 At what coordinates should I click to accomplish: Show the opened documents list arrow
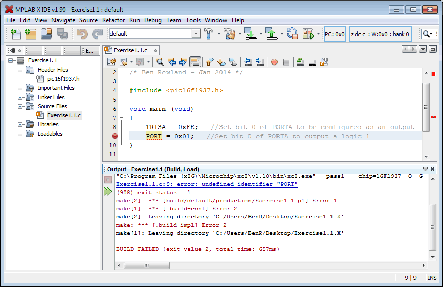422,49
